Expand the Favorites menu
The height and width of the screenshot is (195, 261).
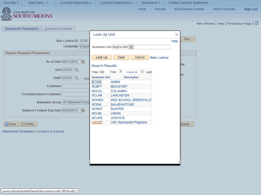click(x=11, y=3)
